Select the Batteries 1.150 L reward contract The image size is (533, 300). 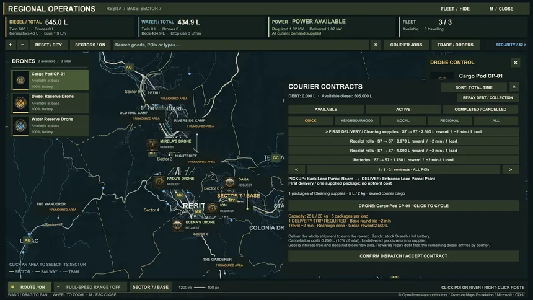point(403,159)
